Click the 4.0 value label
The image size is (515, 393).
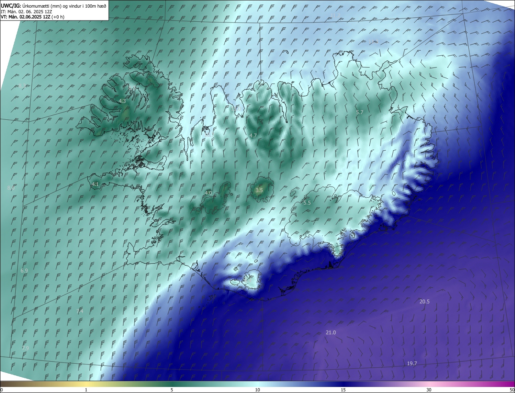pyautogui.click(x=208, y=193)
